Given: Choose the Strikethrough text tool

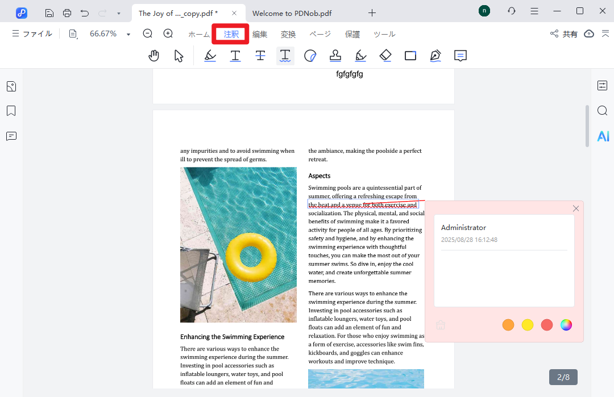Looking at the screenshot, I should [260, 56].
